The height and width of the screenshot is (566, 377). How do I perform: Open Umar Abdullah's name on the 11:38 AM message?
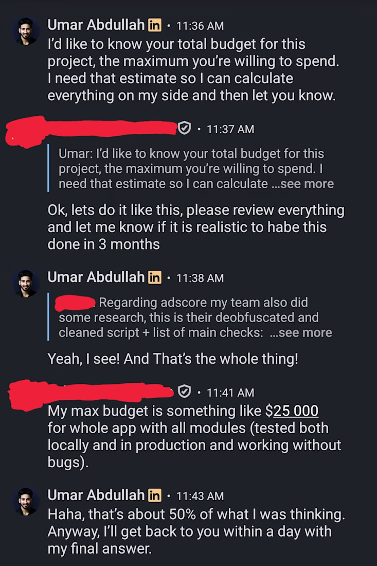96,277
